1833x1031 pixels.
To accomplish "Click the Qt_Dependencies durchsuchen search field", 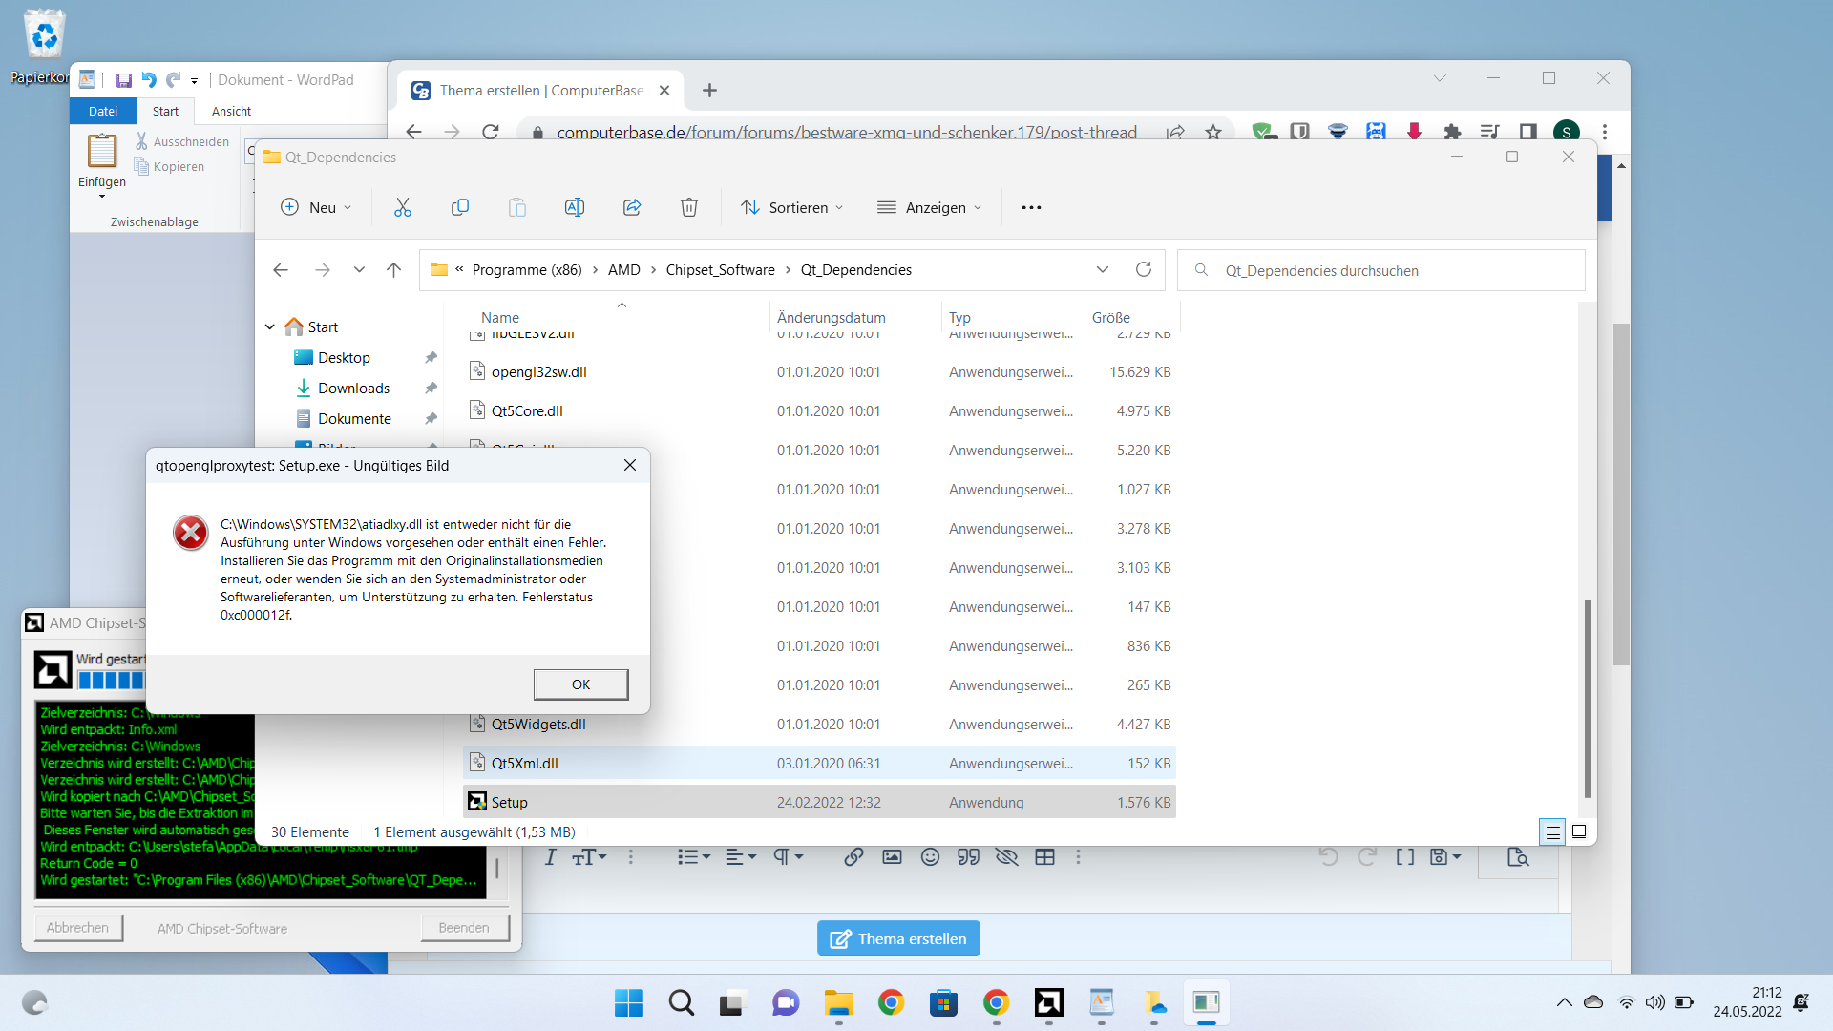I will coord(1380,270).
